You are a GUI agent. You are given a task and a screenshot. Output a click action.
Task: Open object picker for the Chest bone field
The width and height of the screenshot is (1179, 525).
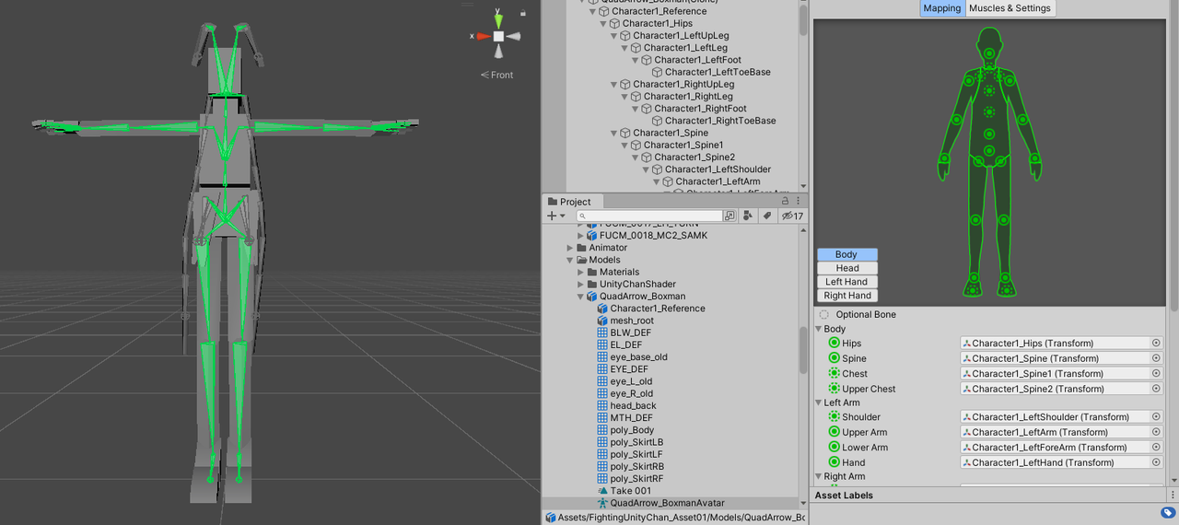coord(1156,373)
